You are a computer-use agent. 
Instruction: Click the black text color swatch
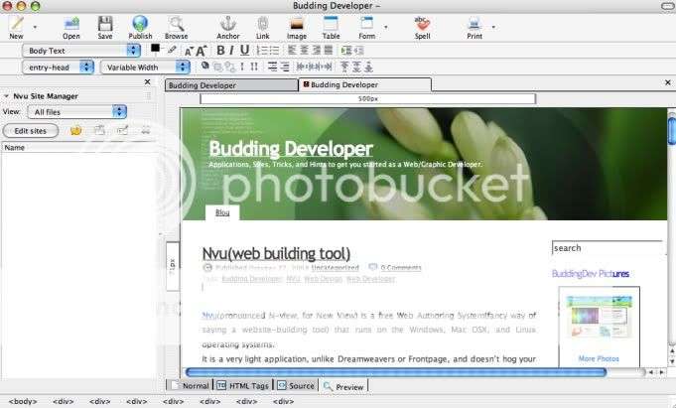point(155,49)
